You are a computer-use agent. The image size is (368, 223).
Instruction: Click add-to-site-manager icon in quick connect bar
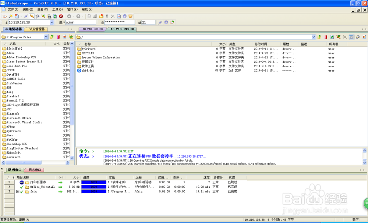[x=172, y=22]
